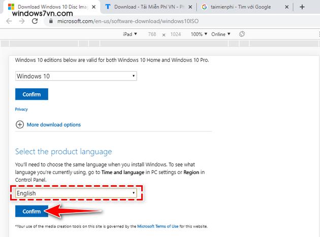The height and width of the screenshot is (237, 320).
Task: Switch to the taimienphi Google search tab
Action: 241,7
